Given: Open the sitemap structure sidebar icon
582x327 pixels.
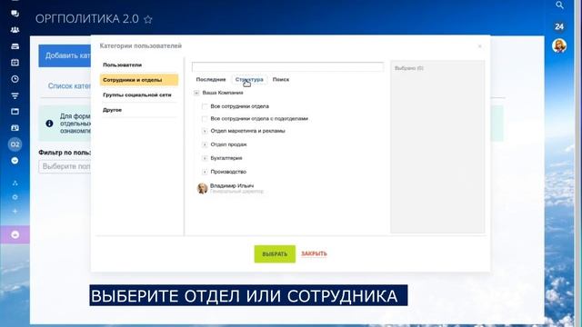Looking at the screenshot, I should click(15, 183).
